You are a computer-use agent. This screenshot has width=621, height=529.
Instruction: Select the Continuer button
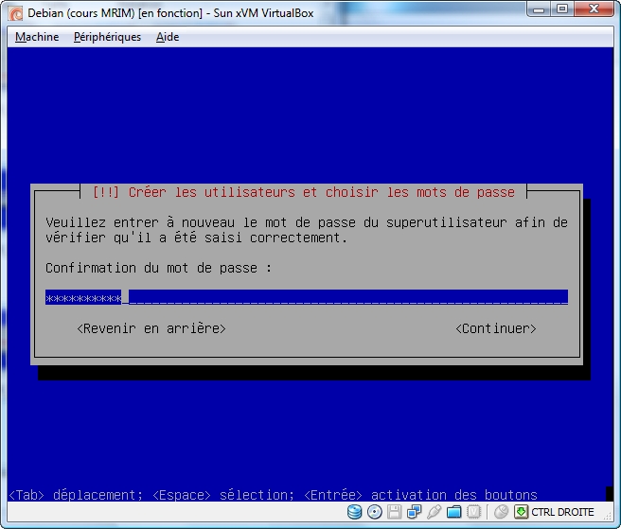pos(496,328)
